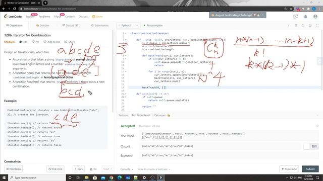The image size is (323, 181).
Task: Click the Problems list button
Action: pos(14,169)
